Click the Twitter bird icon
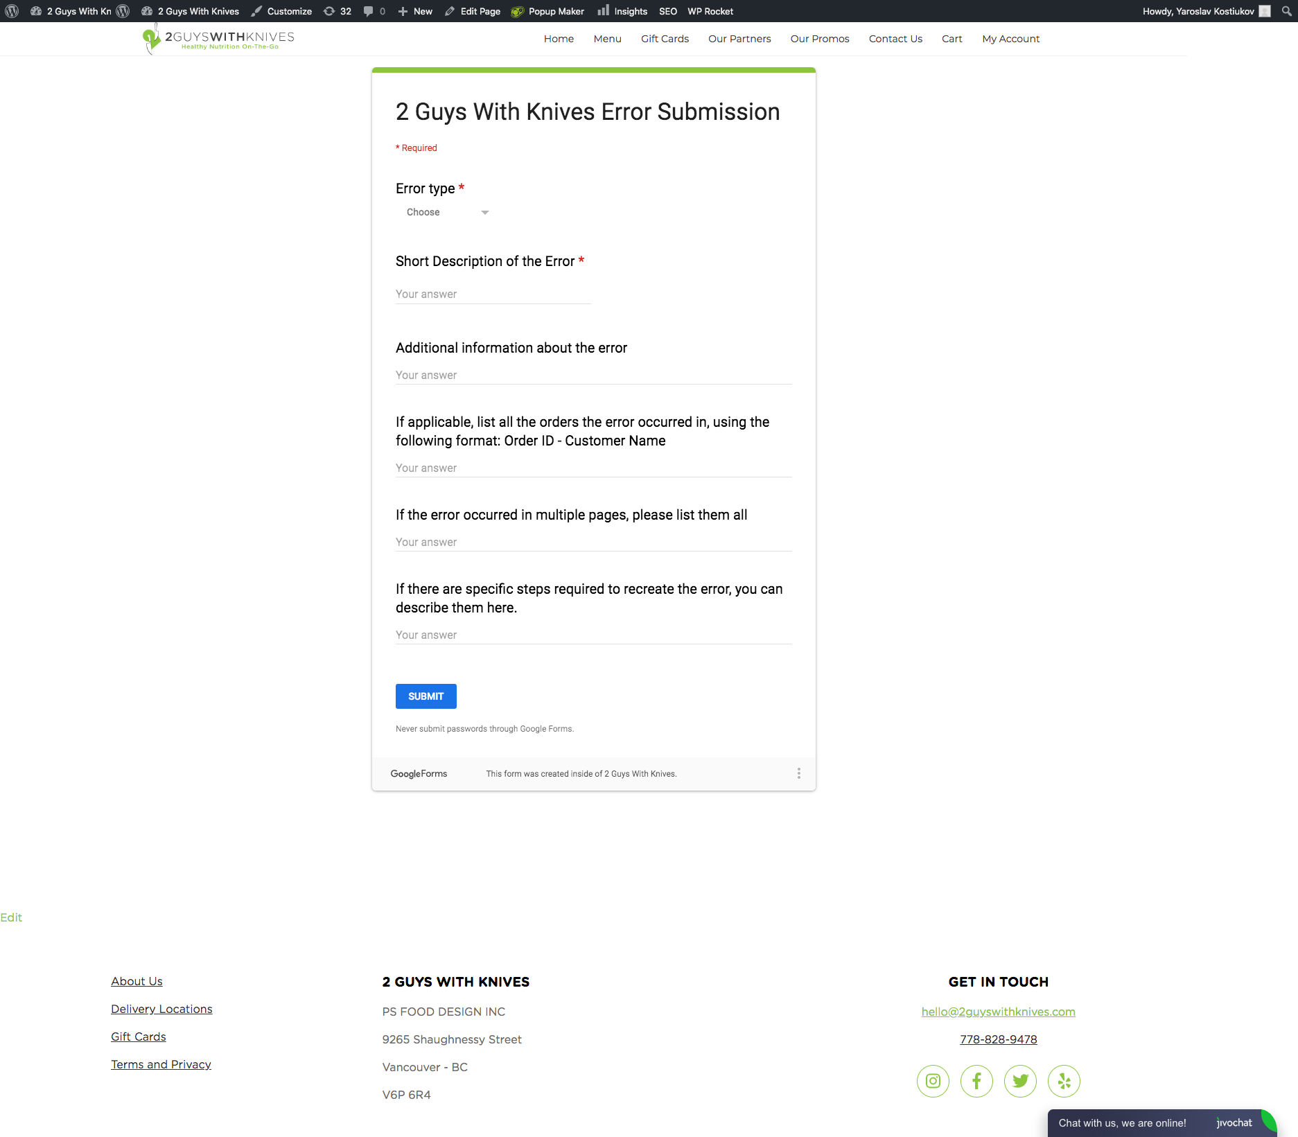 click(1020, 1081)
